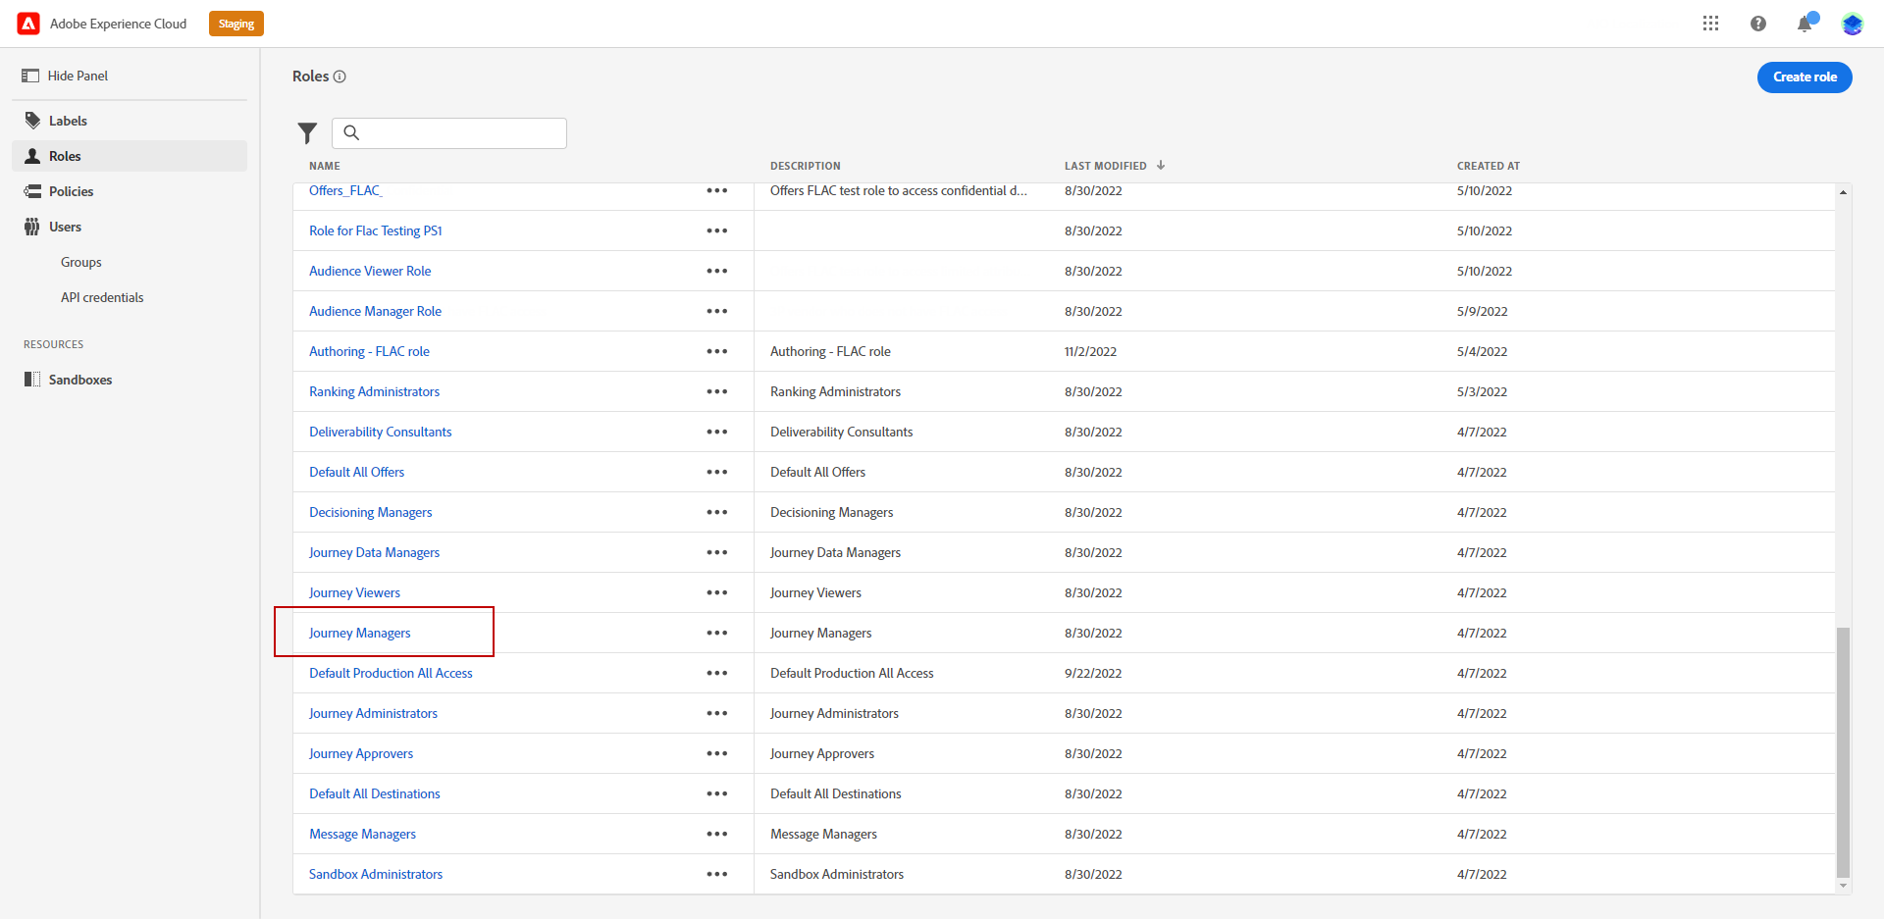This screenshot has height=919, width=1884.
Task: Open the Sandbox Administrators role link
Action: (x=376, y=874)
